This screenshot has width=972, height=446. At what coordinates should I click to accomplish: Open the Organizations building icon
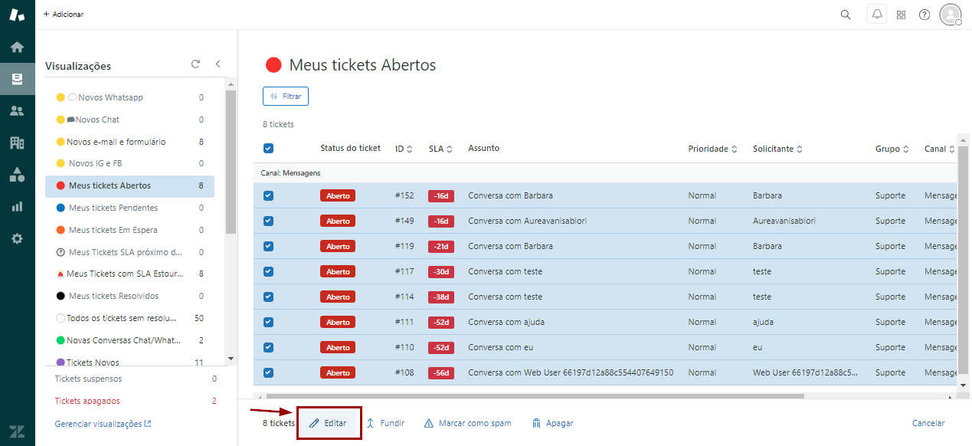(x=17, y=143)
